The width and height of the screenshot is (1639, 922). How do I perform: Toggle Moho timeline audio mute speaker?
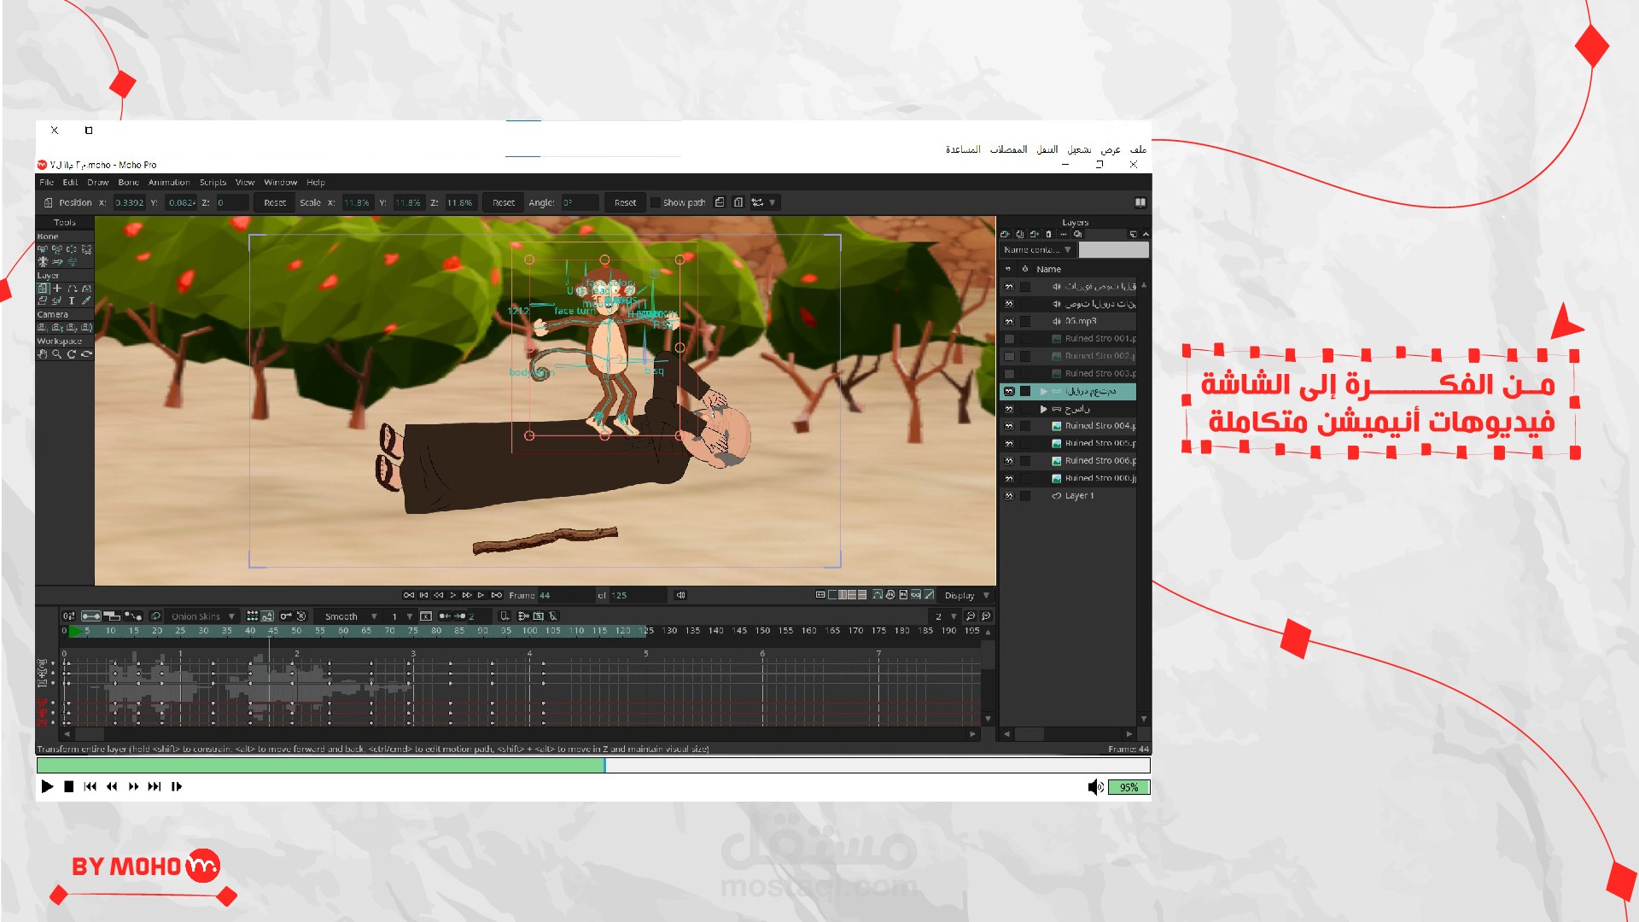point(680,595)
